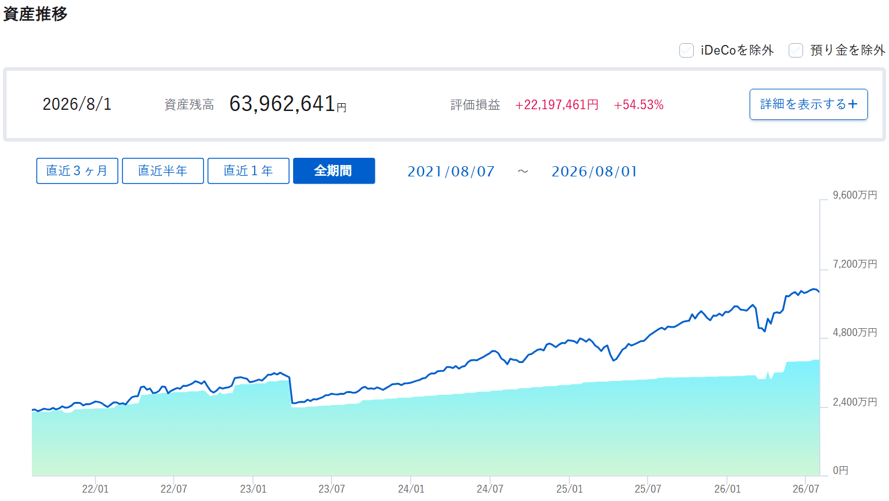
Task: Choose the 直近１年 period tab
Action: coord(248,171)
